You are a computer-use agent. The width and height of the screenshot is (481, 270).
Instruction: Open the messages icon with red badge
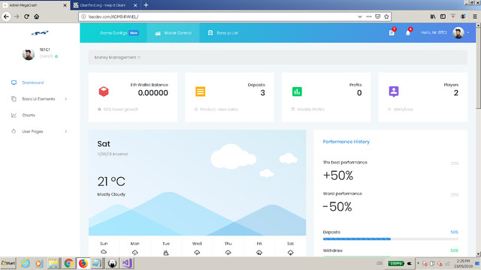(392, 32)
